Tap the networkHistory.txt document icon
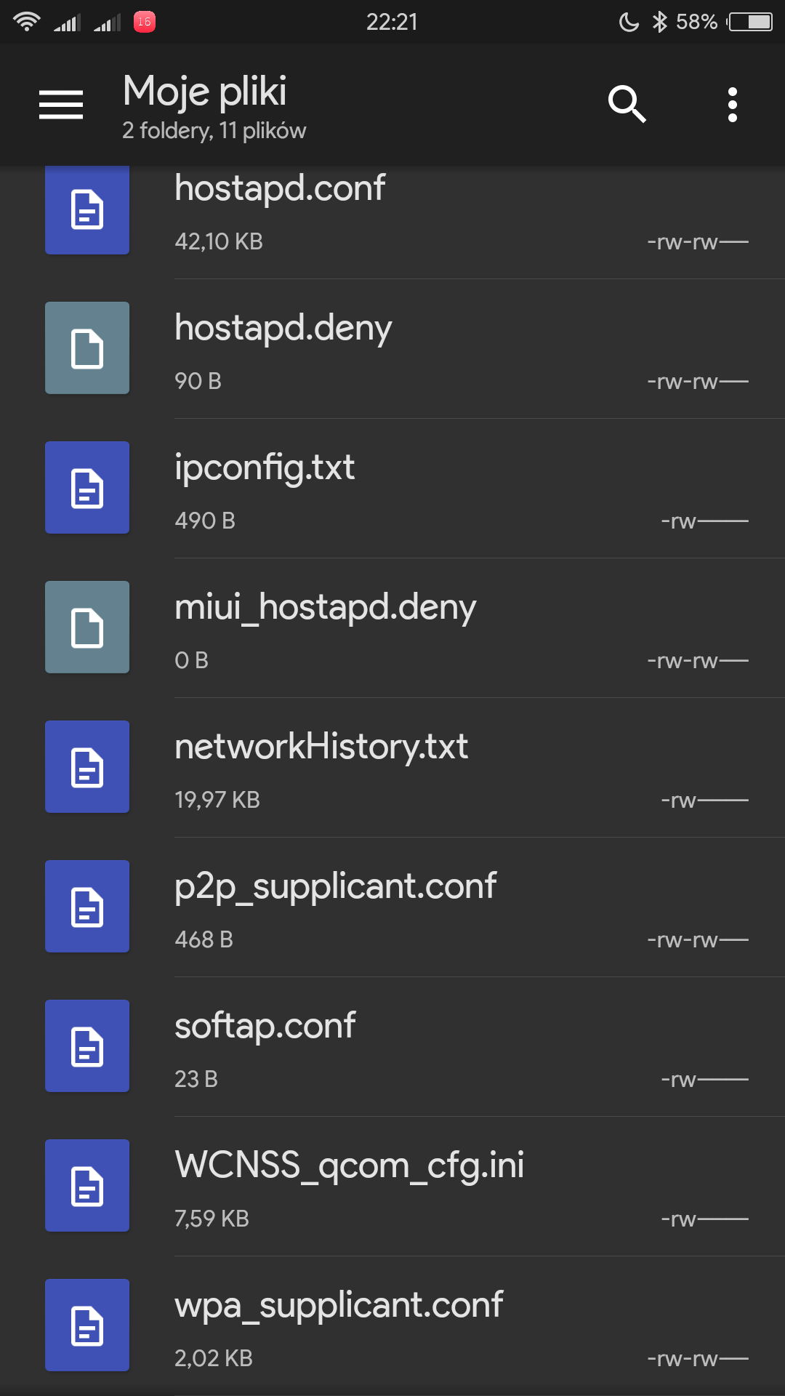 (x=87, y=767)
